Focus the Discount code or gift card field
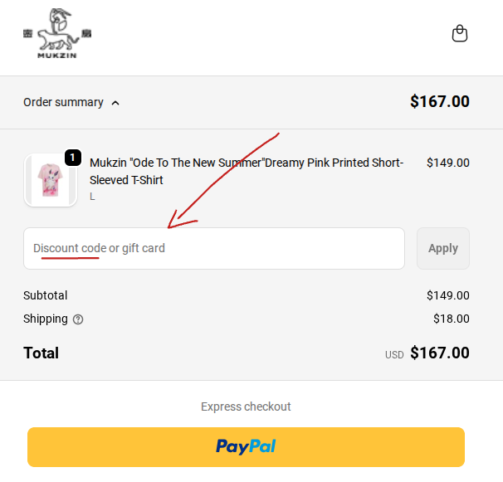 [213, 248]
